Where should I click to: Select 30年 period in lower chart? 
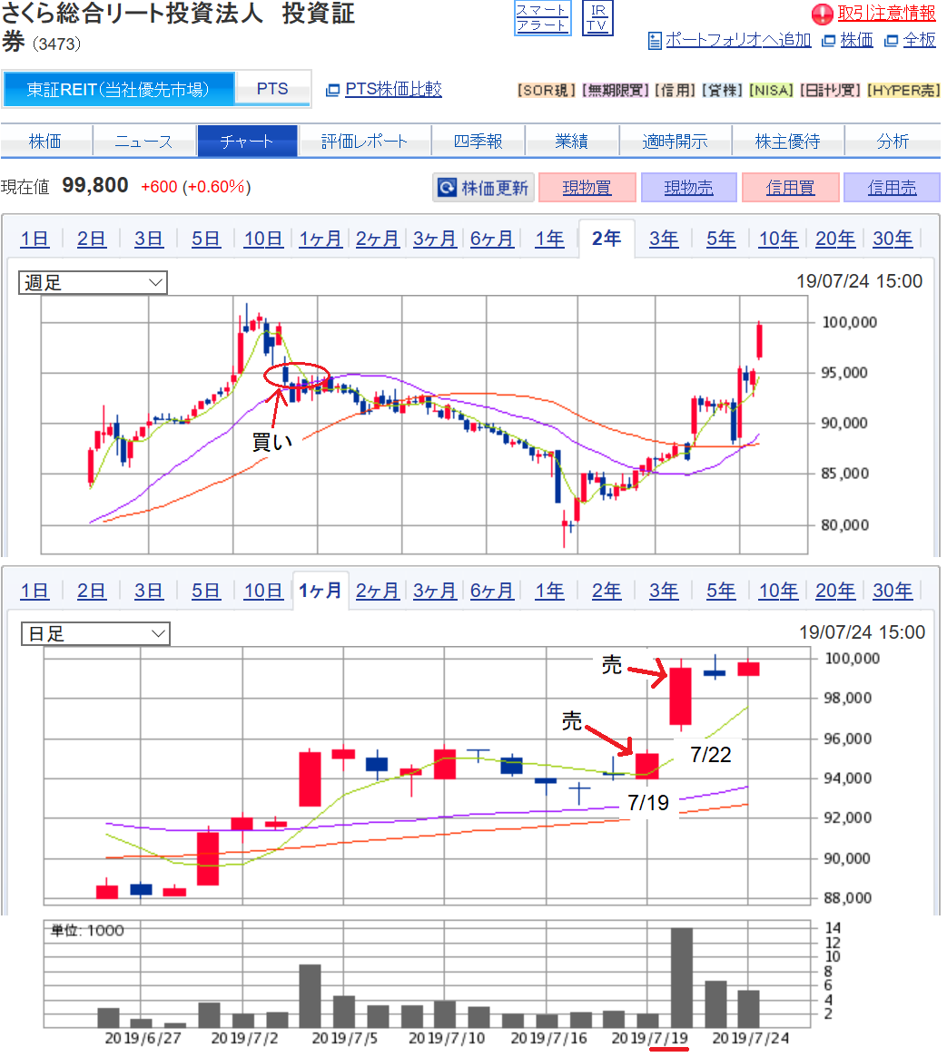(893, 591)
